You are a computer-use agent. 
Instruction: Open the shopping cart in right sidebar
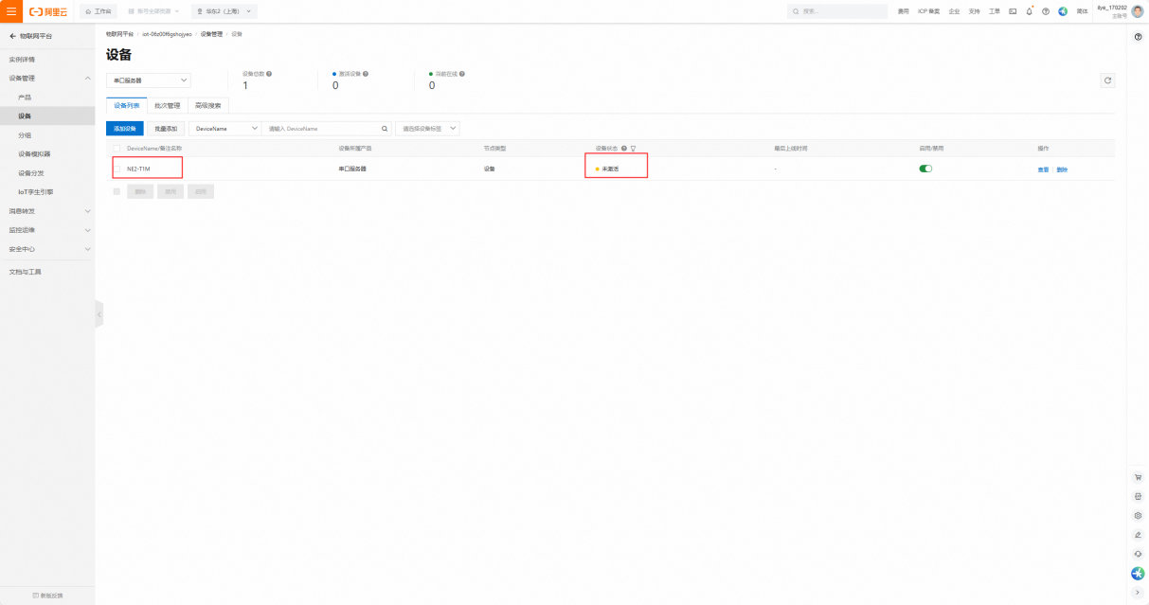click(x=1138, y=477)
